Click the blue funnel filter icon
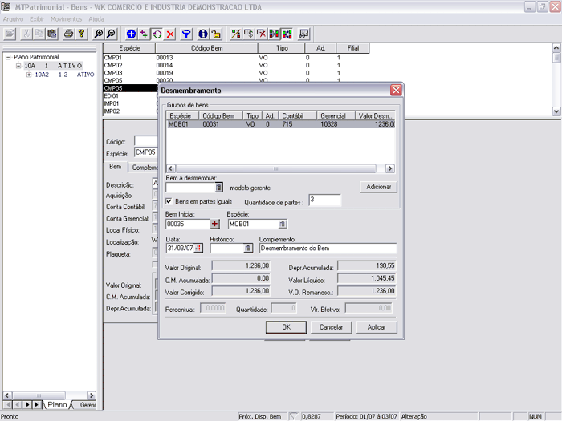The height and width of the screenshot is (421, 562). coord(186,34)
